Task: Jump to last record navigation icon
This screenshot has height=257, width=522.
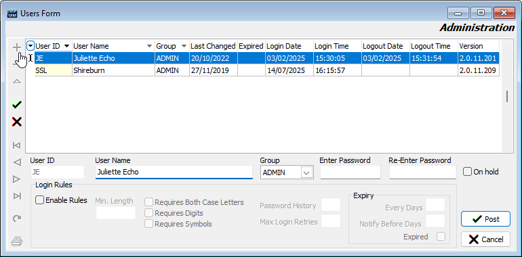Action: [x=17, y=197]
